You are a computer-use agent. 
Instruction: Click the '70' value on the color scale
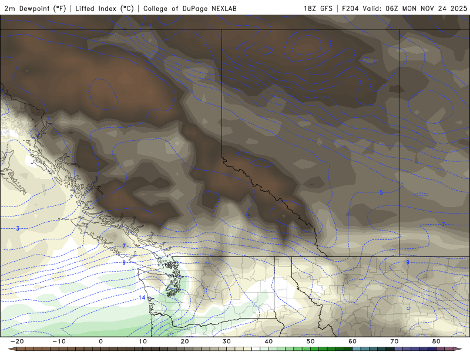394,341
